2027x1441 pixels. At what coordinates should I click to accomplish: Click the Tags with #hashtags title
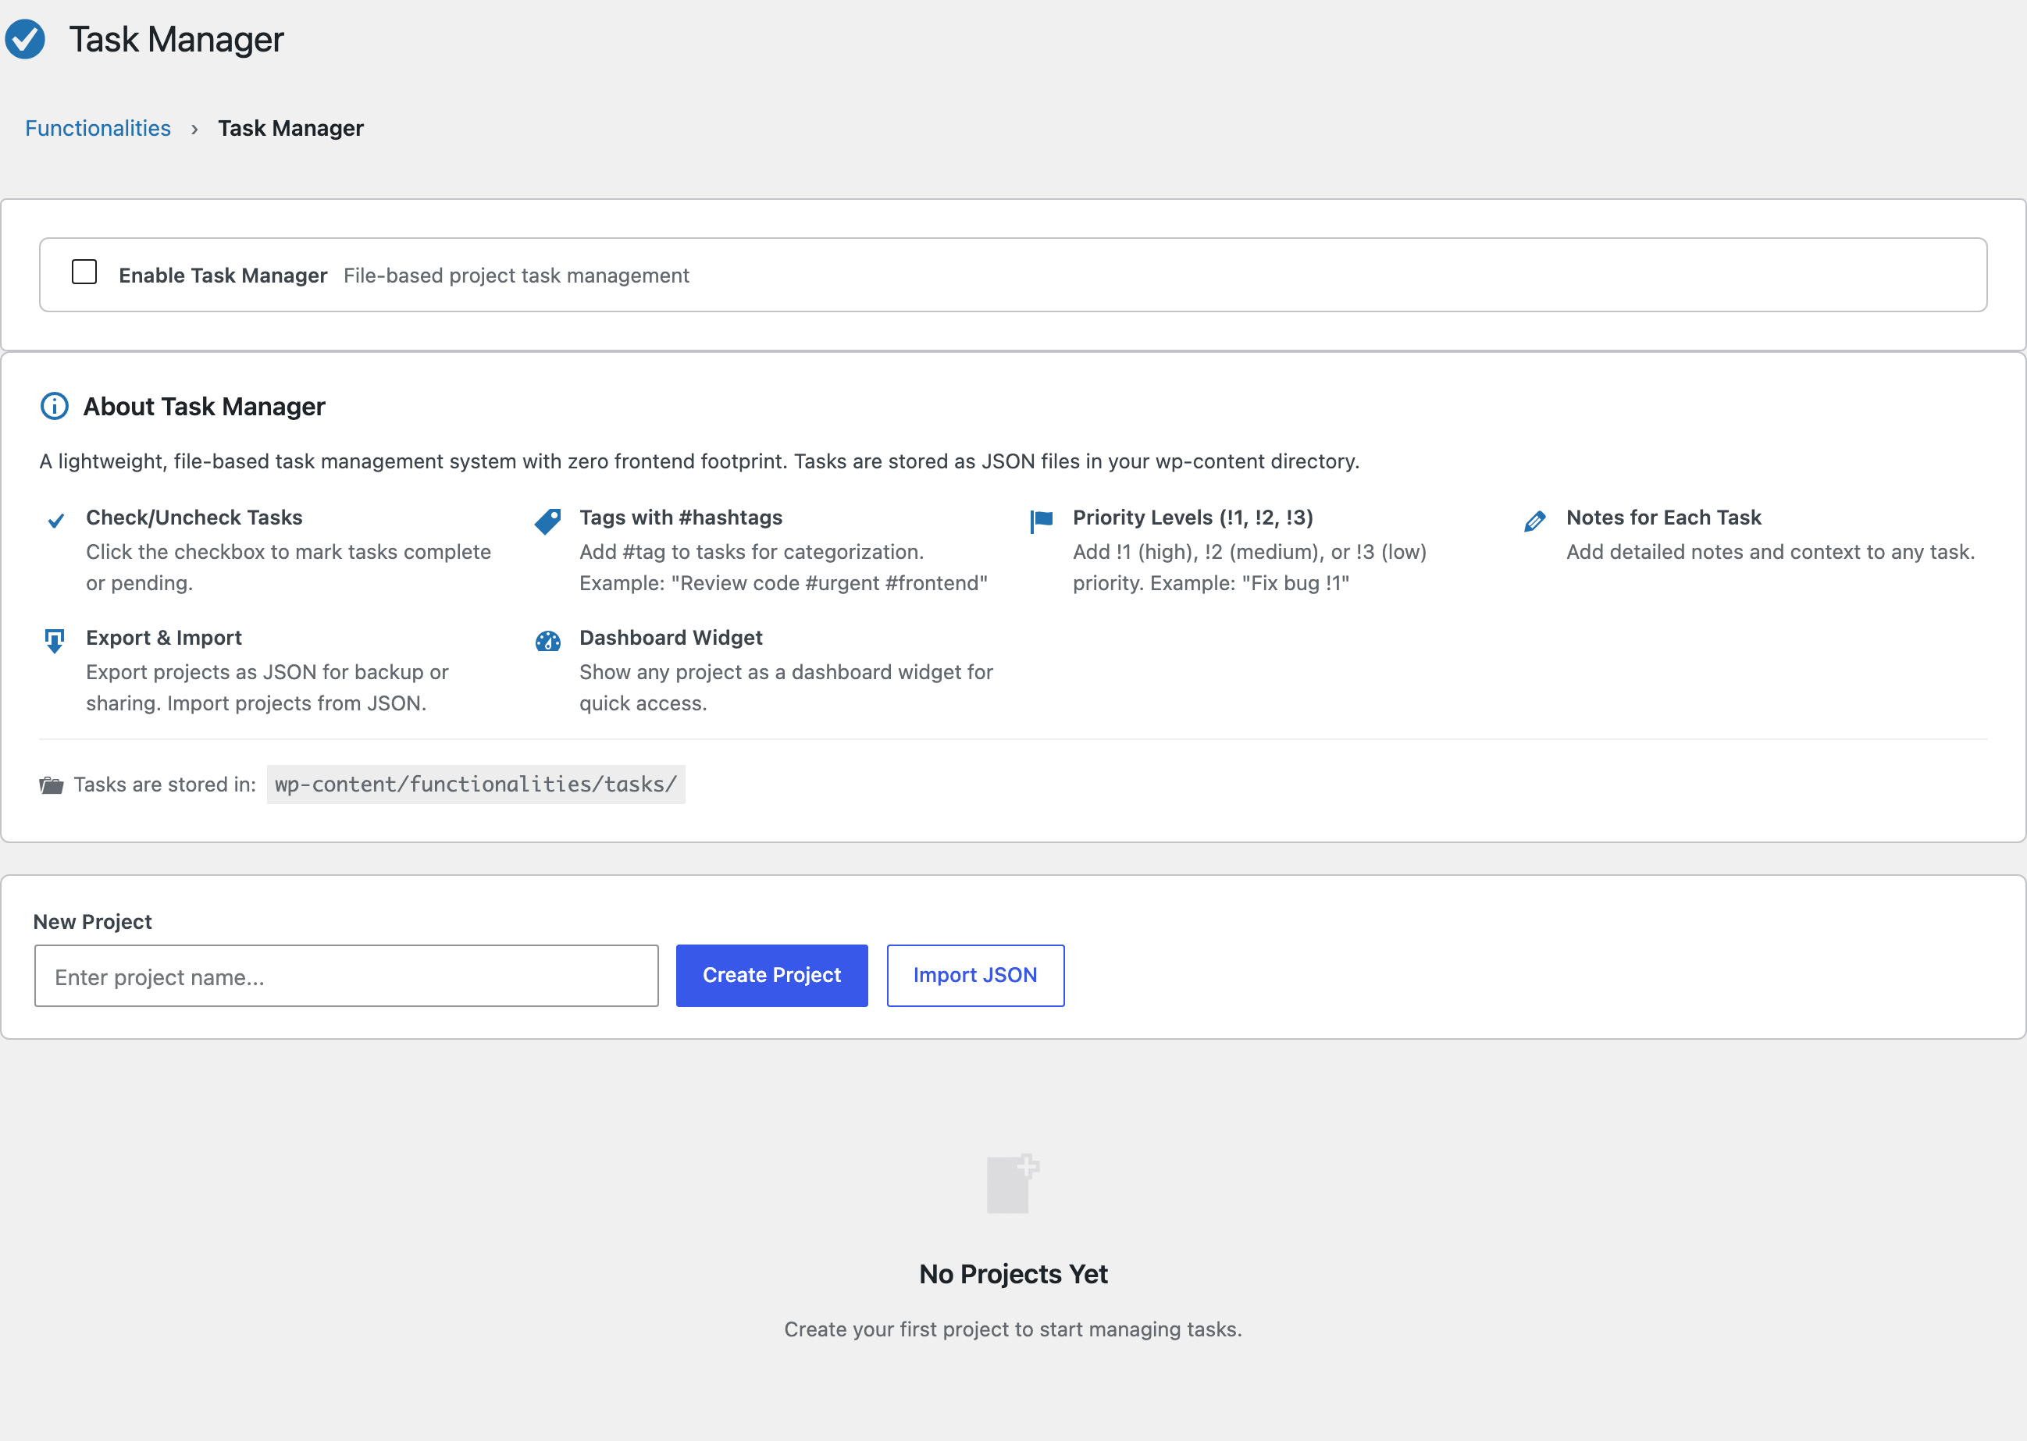click(x=681, y=518)
